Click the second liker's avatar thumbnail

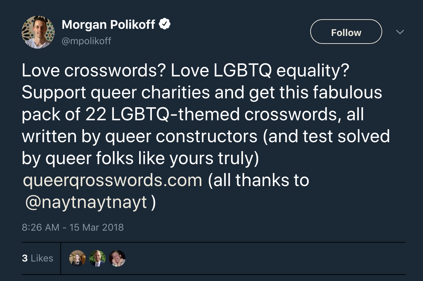97,258
